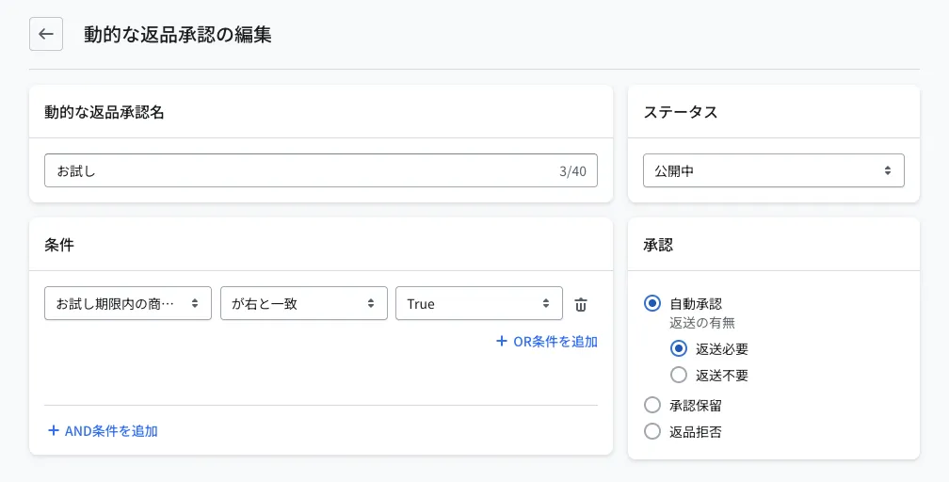Choose the 返送不要 radio option
The width and height of the screenshot is (949, 482).
(x=679, y=376)
